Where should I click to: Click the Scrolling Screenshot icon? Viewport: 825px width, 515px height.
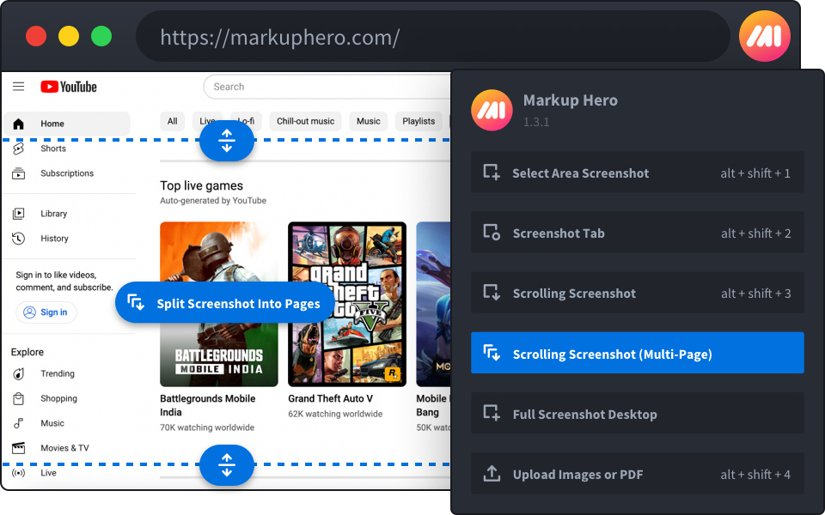[x=492, y=293]
